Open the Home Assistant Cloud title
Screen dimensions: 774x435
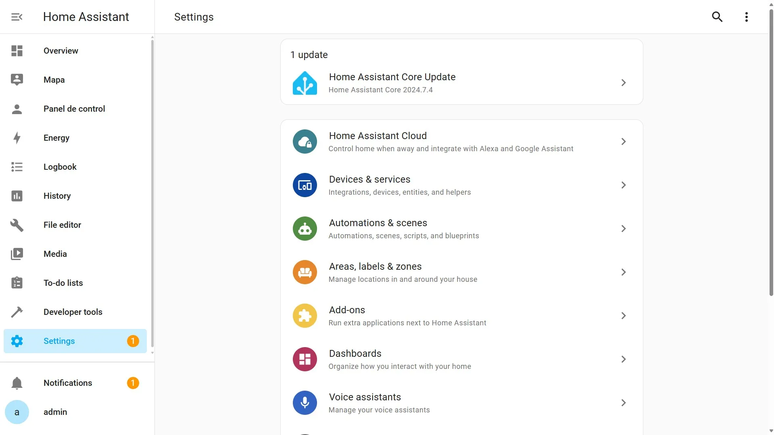pos(378,136)
